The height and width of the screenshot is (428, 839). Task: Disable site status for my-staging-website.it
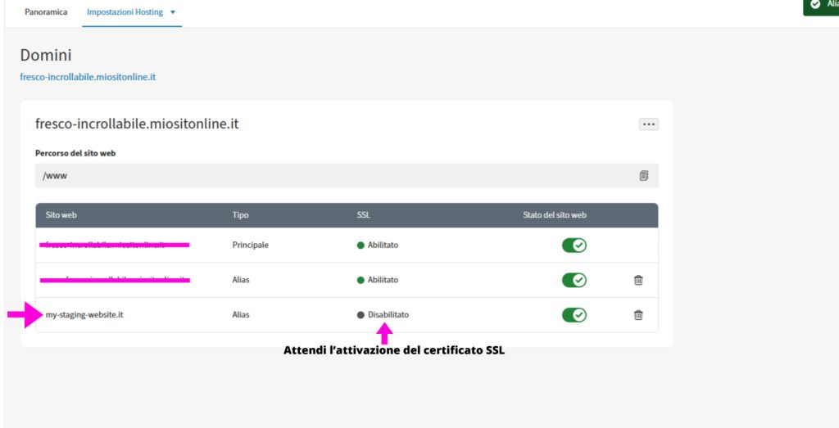(574, 315)
